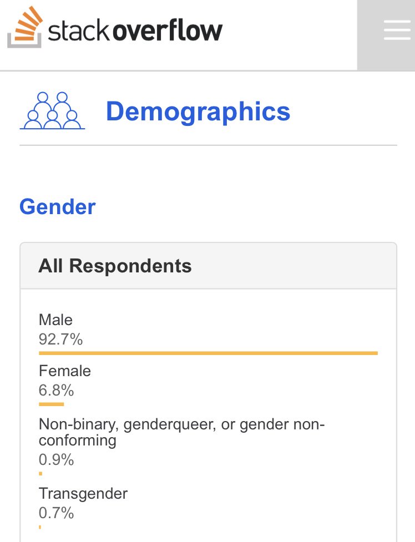Select the Male label
Image resolution: width=415 pixels, height=542 pixels.
[x=55, y=320]
